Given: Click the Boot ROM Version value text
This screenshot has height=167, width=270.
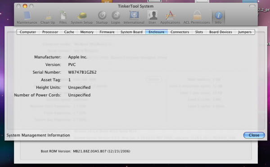Looking at the screenshot, I should coord(102,151).
